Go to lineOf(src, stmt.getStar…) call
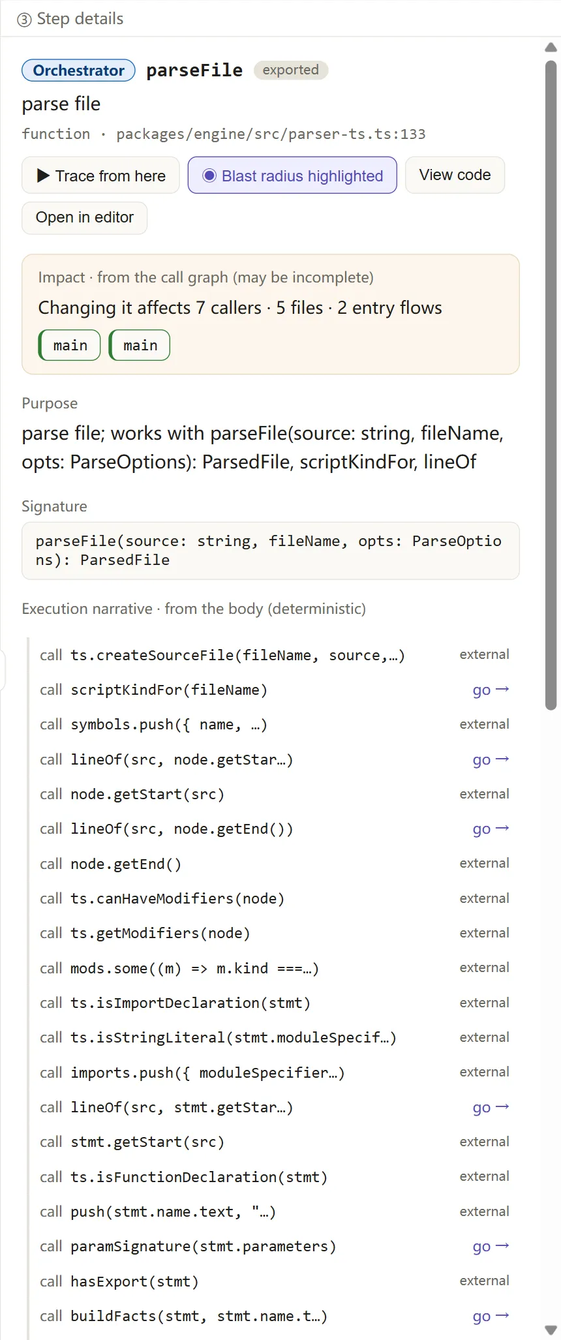561x1340 pixels. click(491, 1107)
